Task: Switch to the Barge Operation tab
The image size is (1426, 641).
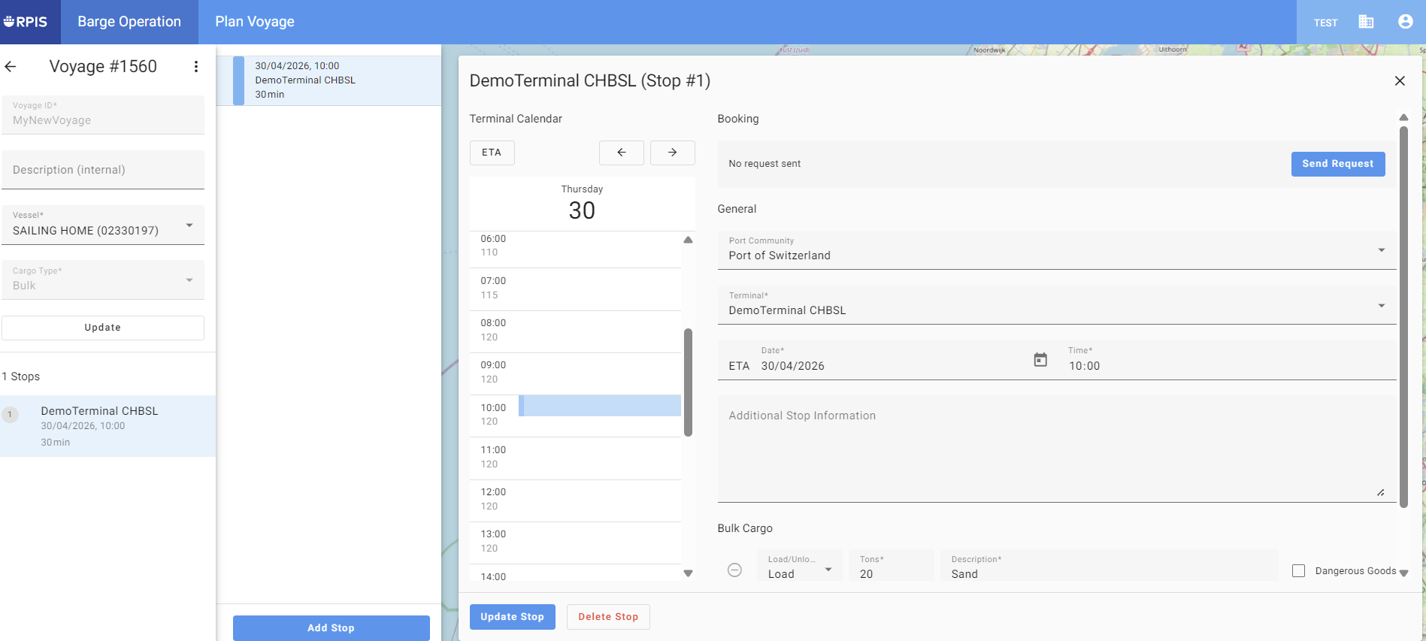Action: point(129,22)
